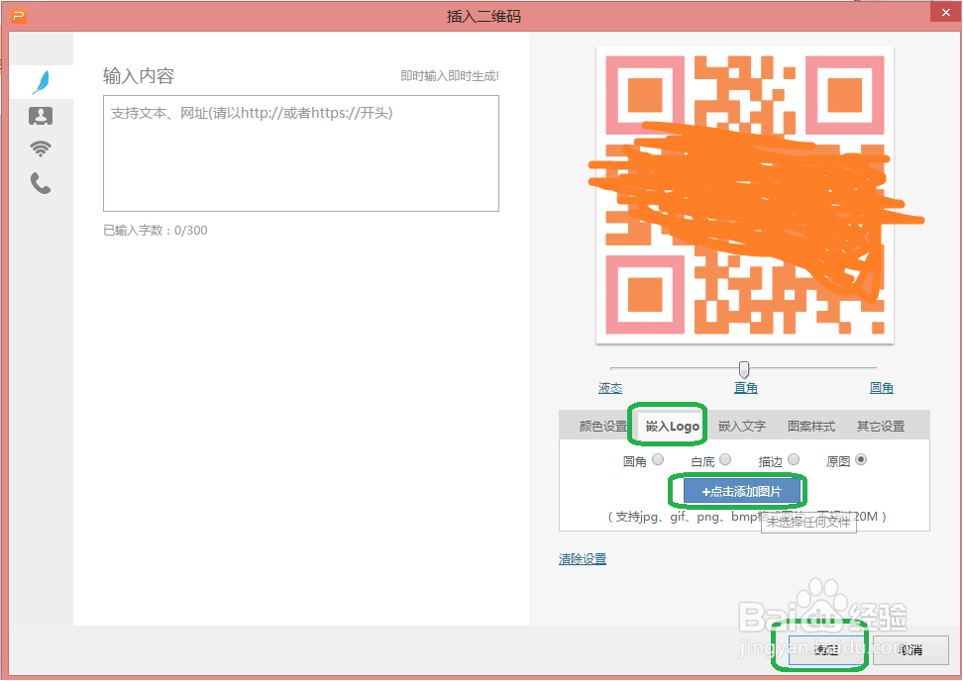Click the 已输入字数：0/300 counter text
The height and width of the screenshot is (681, 963).
(156, 231)
